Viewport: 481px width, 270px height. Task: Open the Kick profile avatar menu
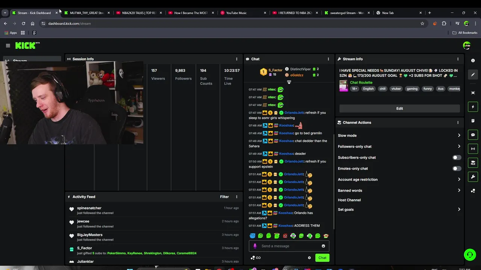[467, 45]
